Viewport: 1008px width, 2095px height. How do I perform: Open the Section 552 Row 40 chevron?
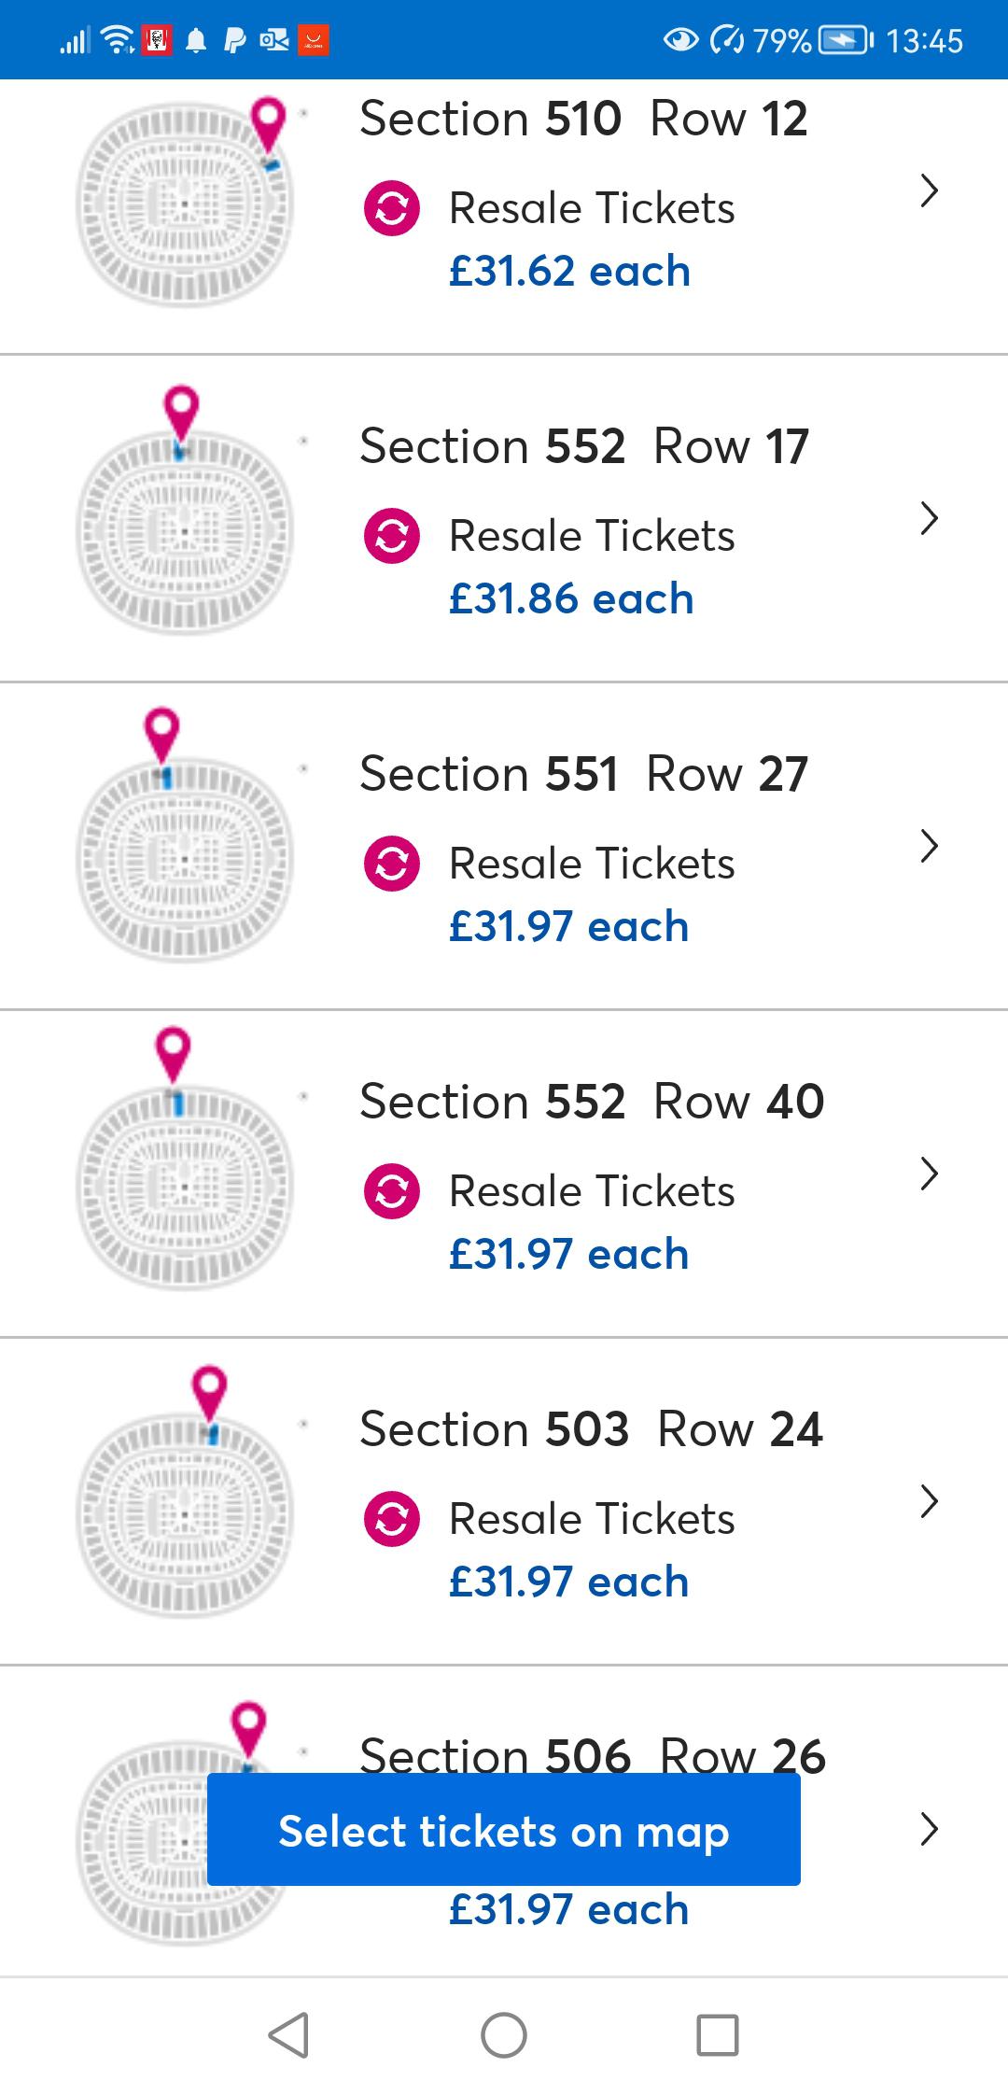(929, 1174)
